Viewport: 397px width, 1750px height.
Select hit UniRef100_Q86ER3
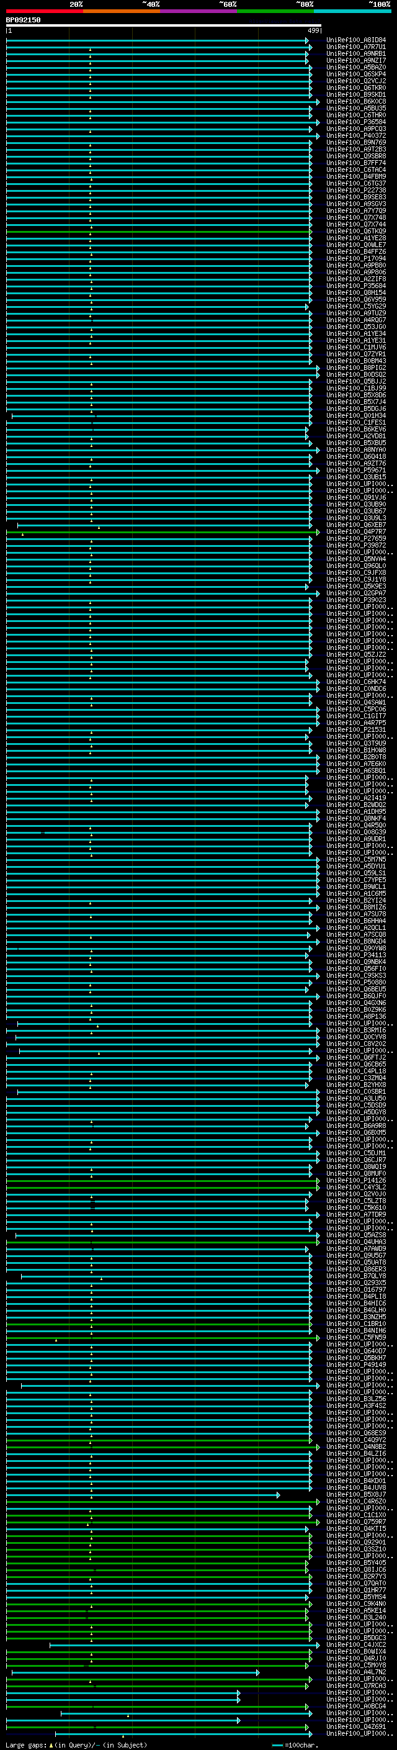355,1269
